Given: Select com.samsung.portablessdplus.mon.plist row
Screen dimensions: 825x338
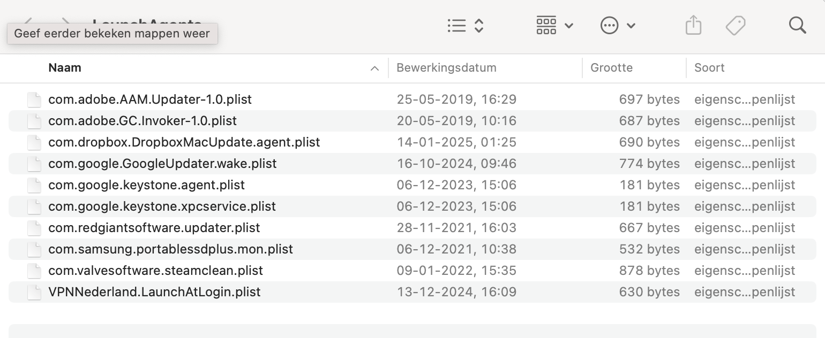Looking at the screenshot, I should (170, 249).
